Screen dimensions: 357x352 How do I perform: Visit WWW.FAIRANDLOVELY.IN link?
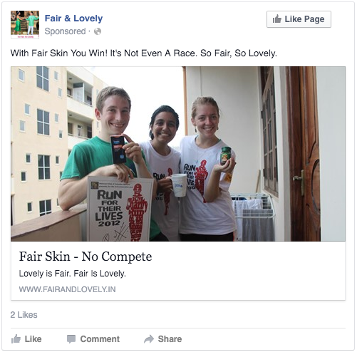click(67, 289)
